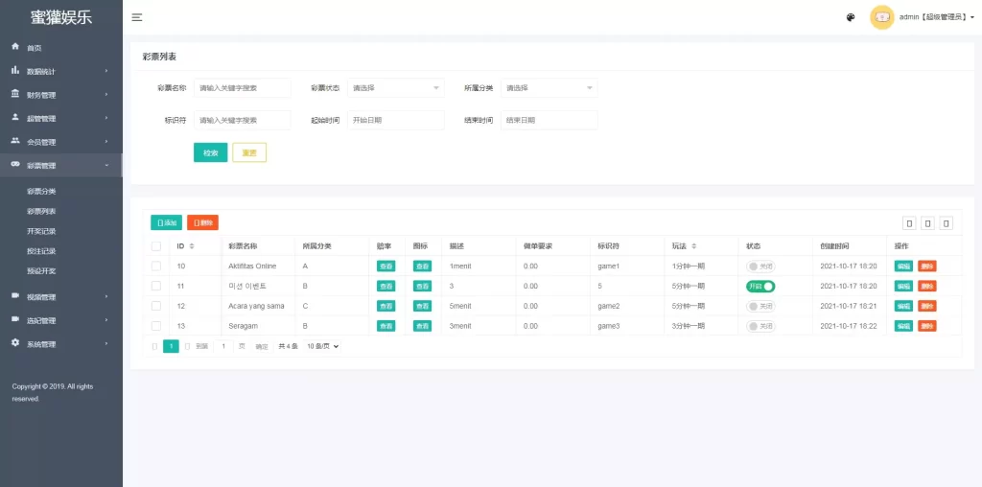Click the admin avatar image

coord(882,17)
